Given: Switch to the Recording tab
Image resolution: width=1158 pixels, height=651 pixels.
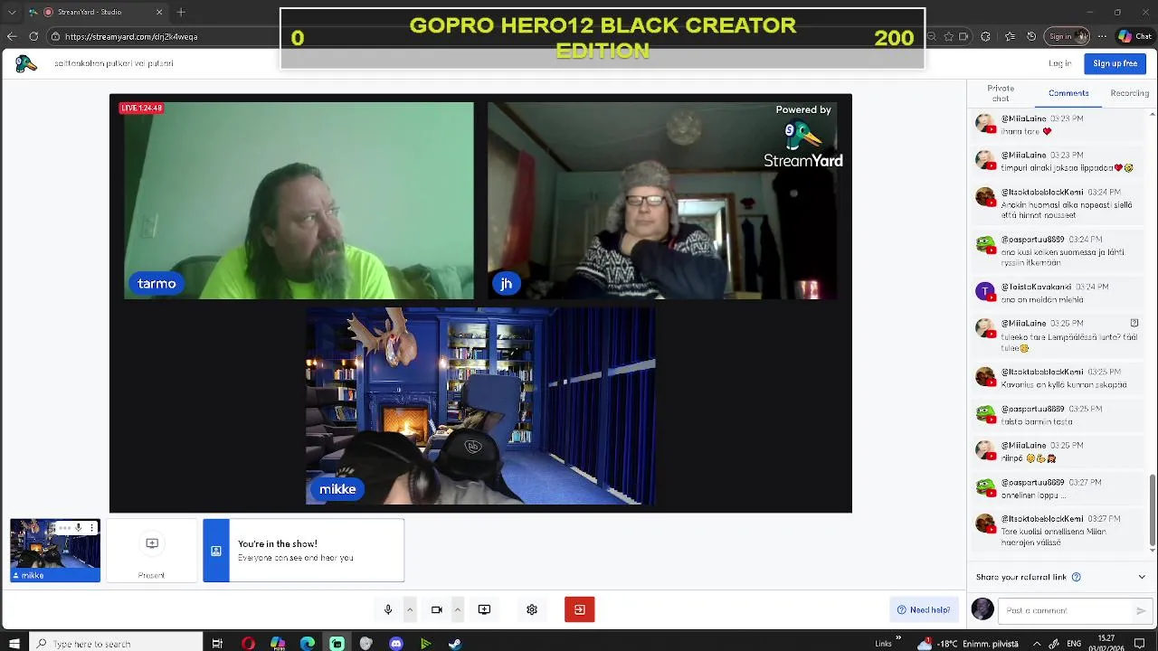Looking at the screenshot, I should (x=1130, y=93).
